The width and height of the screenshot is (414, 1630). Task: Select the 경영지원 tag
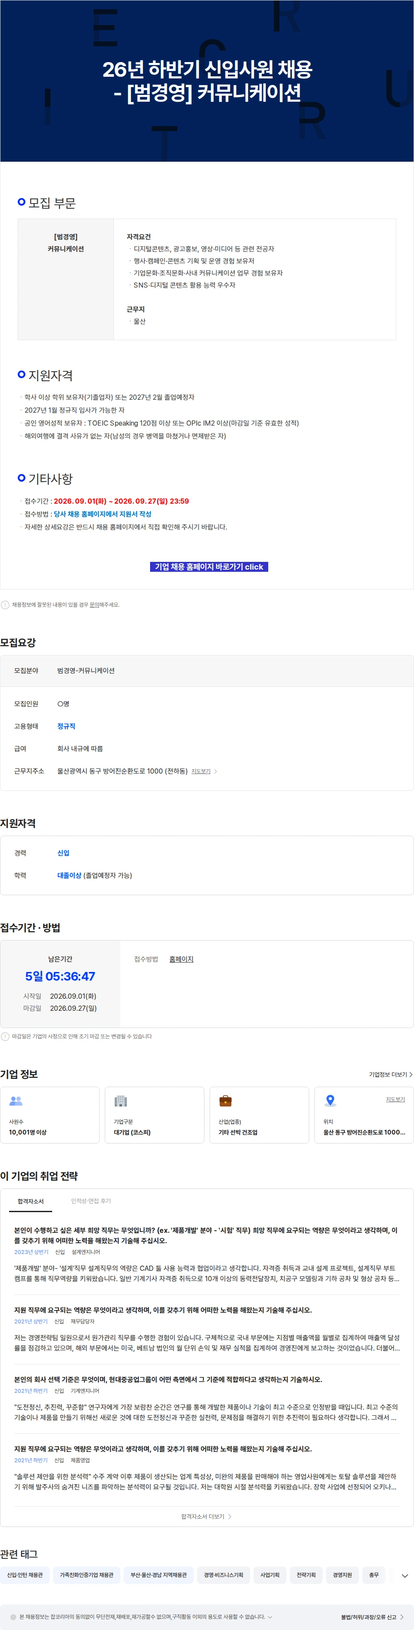click(x=342, y=1574)
